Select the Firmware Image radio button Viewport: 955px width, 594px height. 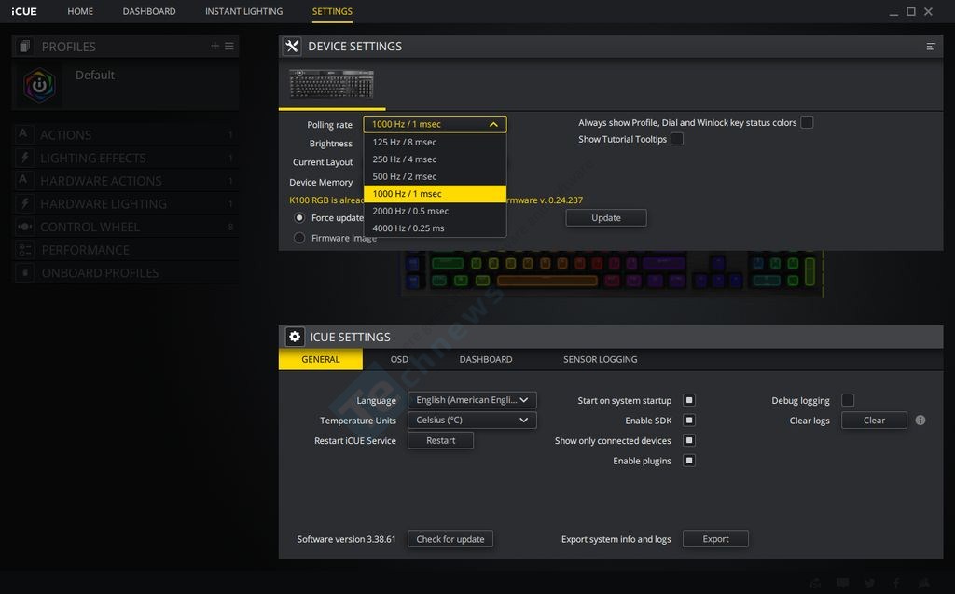pos(299,238)
